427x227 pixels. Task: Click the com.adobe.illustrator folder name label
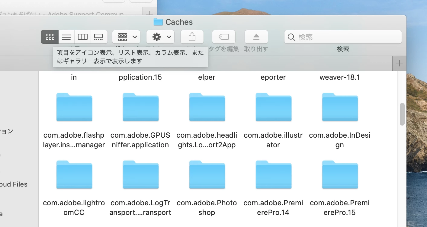[x=273, y=140]
